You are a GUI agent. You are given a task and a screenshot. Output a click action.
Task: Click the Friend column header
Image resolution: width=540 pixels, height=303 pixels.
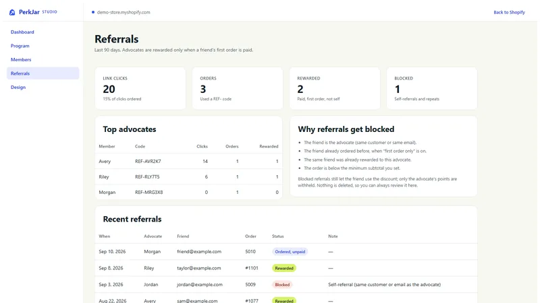[x=183, y=236]
